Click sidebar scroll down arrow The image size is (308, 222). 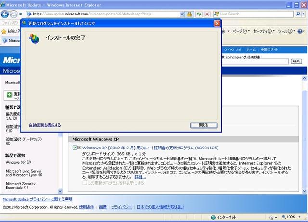pyautogui.click(x=60, y=191)
